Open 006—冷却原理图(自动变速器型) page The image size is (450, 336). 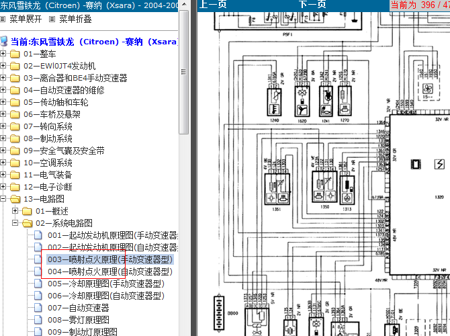(106, 296)
